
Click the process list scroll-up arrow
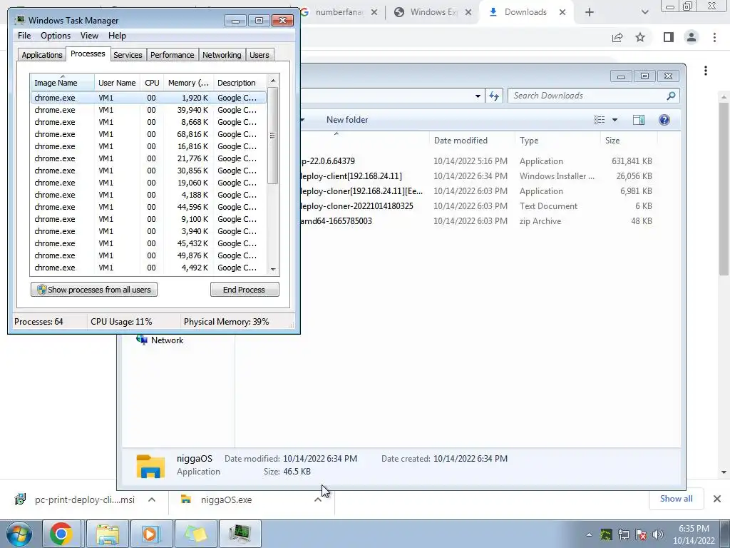(x=273, y=81)
